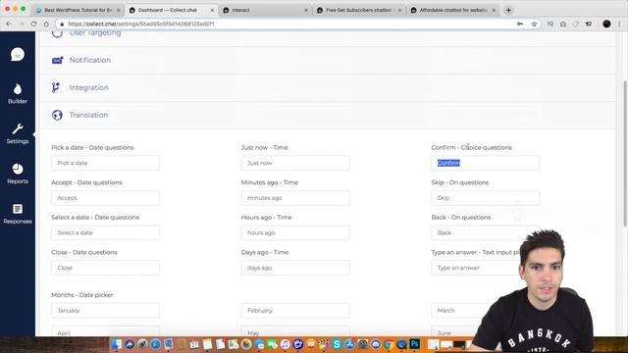Open a new browser tab
This screenshot has width=628, height=353.
pyautogui.click(x=508, y=10)
